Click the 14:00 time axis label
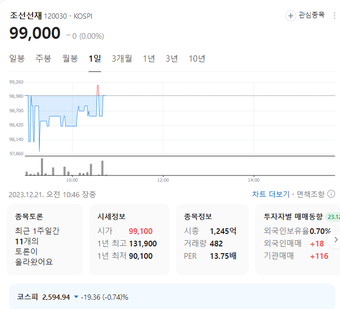Viewport: 340px width, 309px height. [x=253, y=180]
